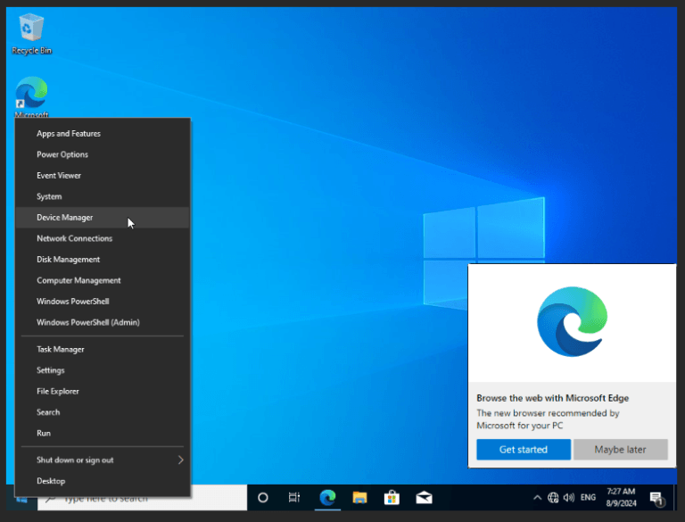The width and height of the screenshot is (685, 522).
Task: Open Microsoft Store from the taskbar
Action: (x=391, y=497)
